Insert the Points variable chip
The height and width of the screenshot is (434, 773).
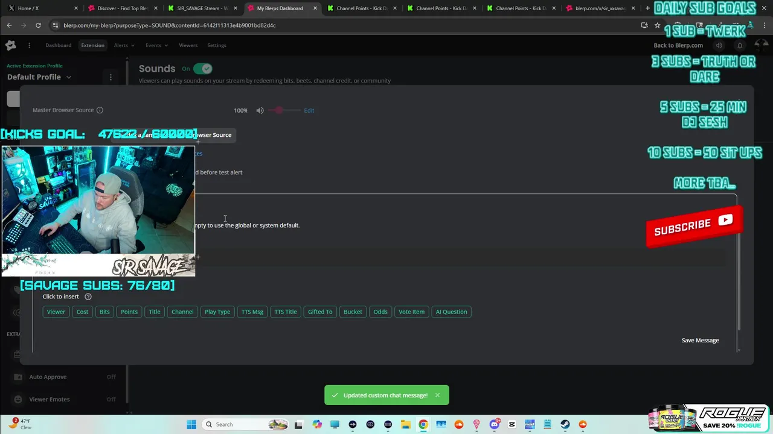point(129,312)
